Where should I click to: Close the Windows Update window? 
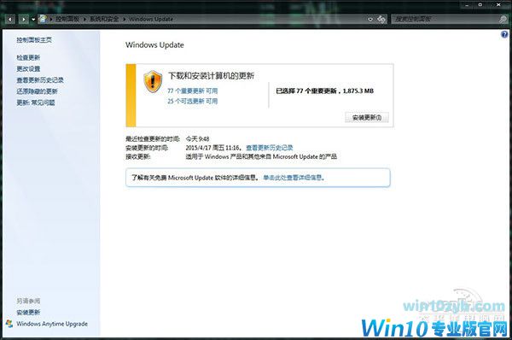(x=498, y=4)
